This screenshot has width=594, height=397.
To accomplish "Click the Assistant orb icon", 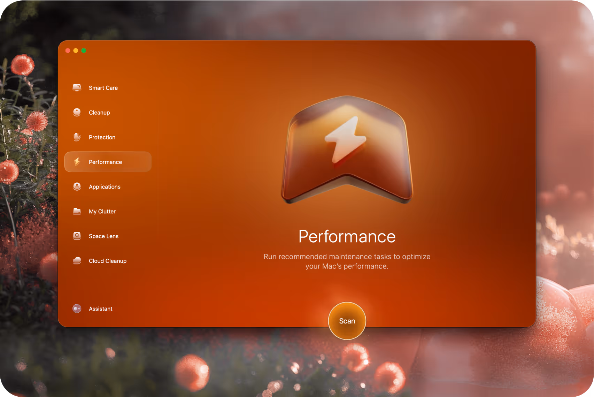I will coord(77,308).
